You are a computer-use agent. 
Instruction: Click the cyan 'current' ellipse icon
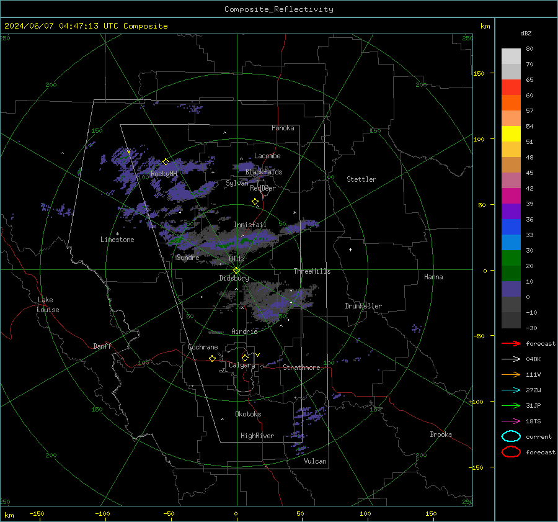pos(511,436)
